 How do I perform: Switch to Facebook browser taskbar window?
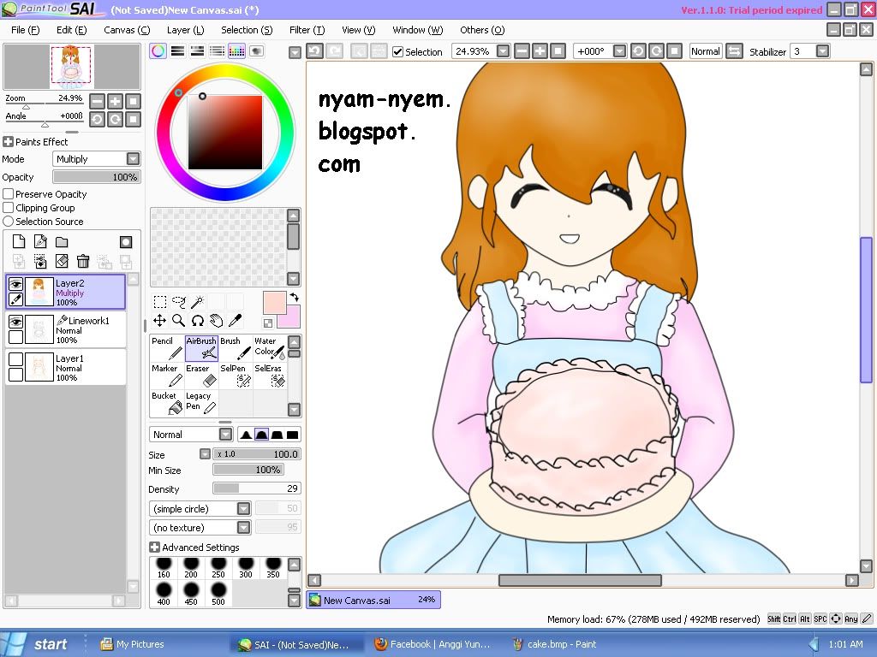pos(433,644)
